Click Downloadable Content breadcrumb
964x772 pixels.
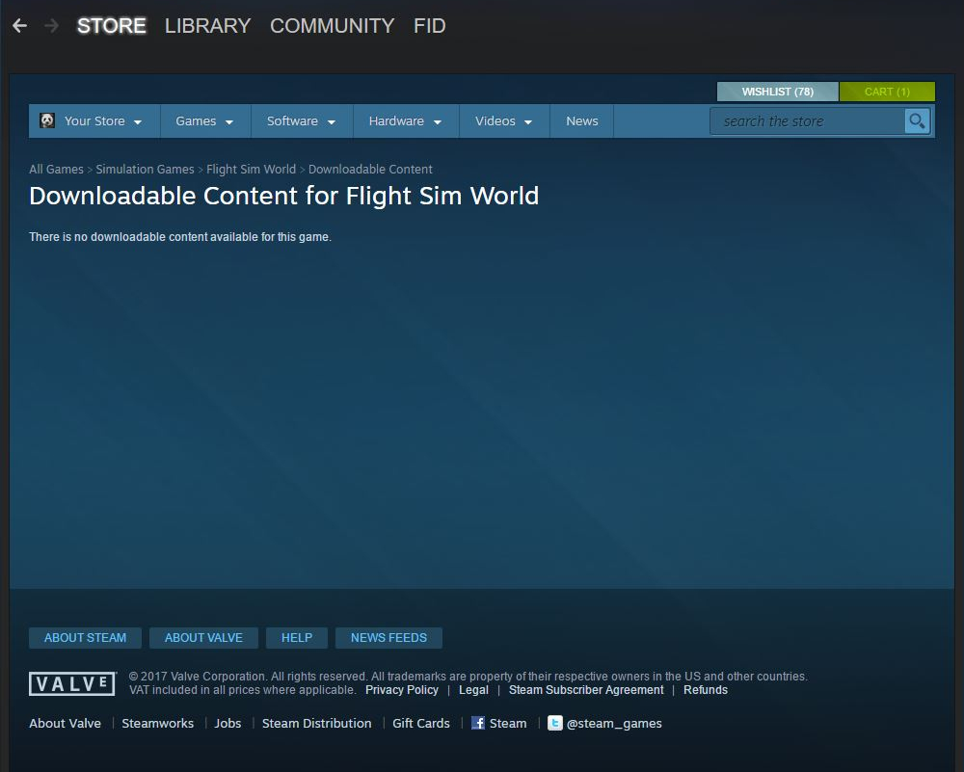(x=370, y=169)
